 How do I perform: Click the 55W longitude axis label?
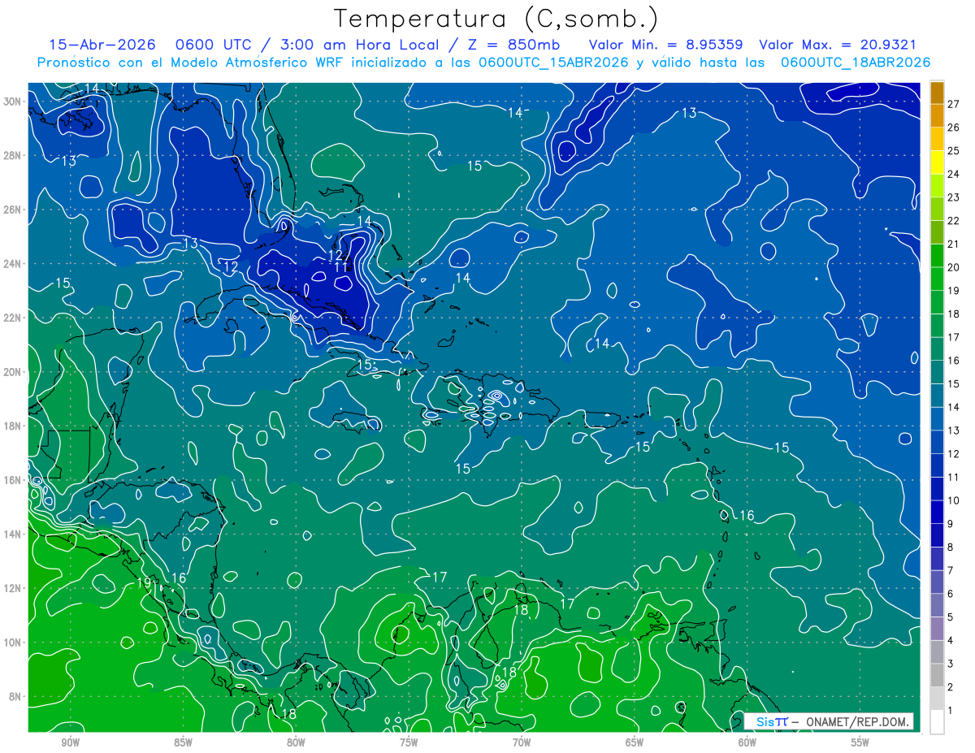(860, 742)
